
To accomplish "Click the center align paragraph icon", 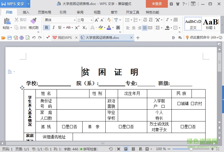I will click(x=133, y=28).
